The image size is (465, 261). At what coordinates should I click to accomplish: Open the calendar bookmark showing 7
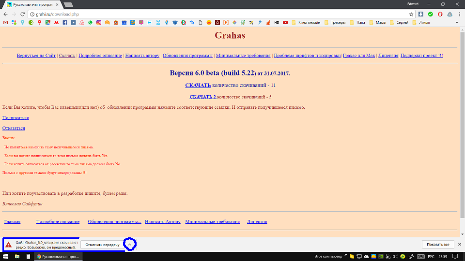click(x=124, y=23)
